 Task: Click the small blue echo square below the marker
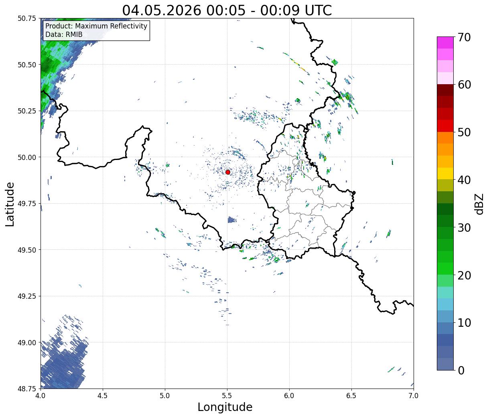click(231, 220)
